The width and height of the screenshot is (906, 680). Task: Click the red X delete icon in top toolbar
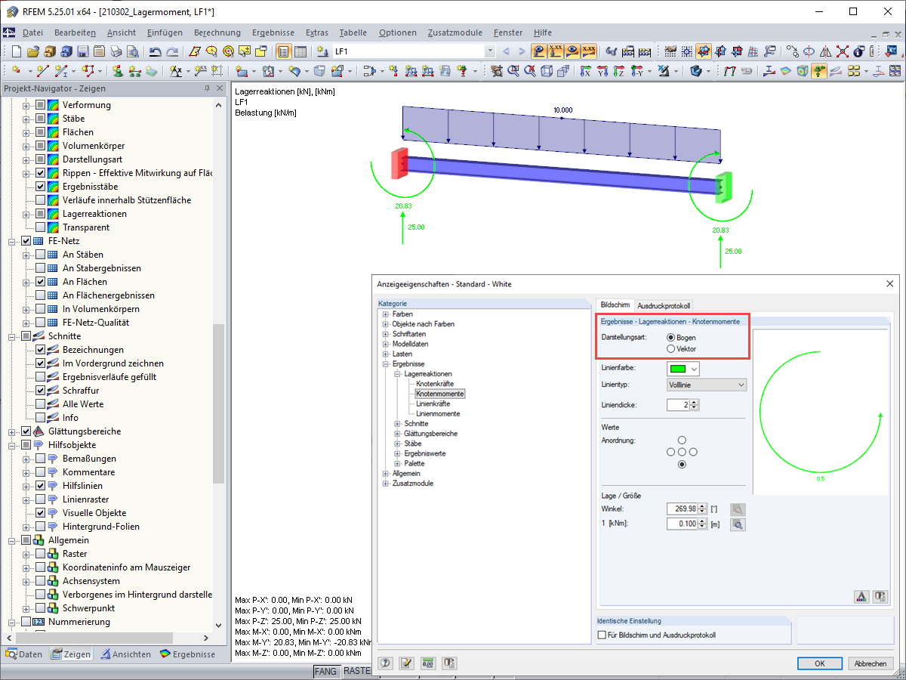[842, 51]
